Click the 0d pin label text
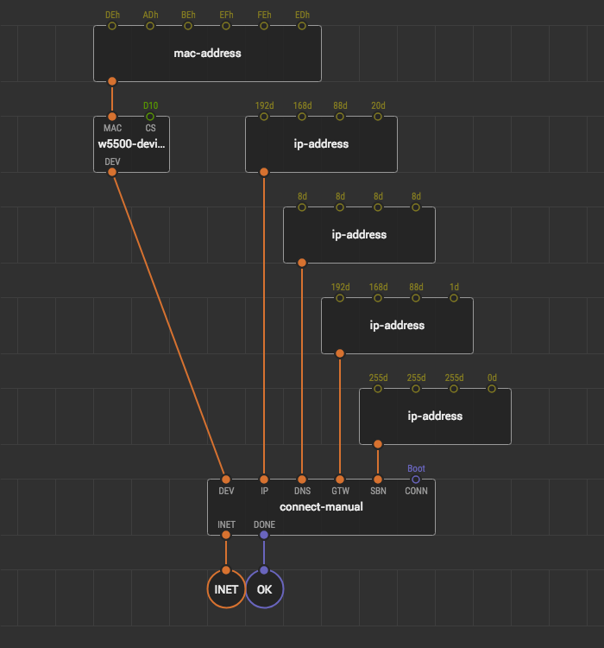This screenshot has height=648, width=604. pos(492,378)
